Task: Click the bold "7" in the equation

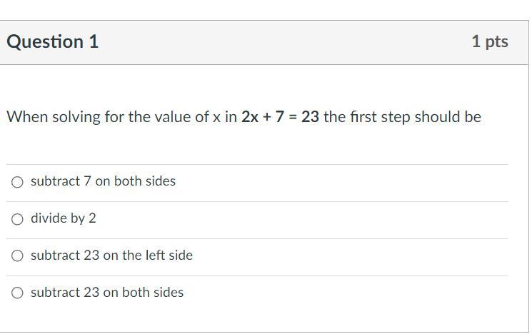Action: point(280,117)
